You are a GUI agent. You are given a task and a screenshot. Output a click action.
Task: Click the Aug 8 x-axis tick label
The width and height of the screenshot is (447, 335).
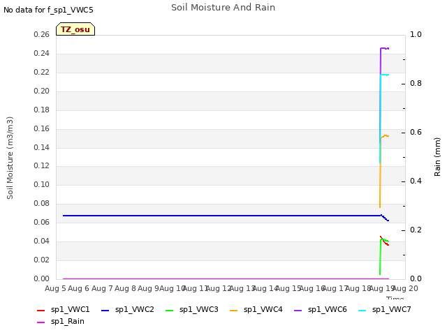[125, 288]
